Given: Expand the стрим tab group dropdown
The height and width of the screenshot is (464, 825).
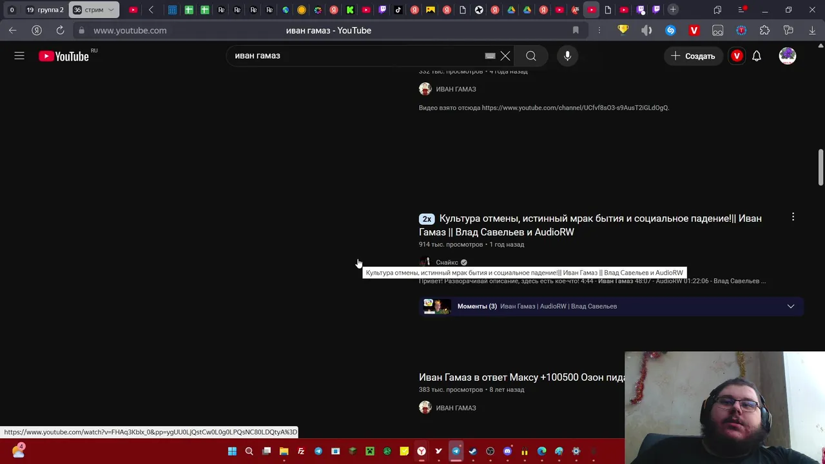Looking at the screenshot, I should tap(111, 10).
